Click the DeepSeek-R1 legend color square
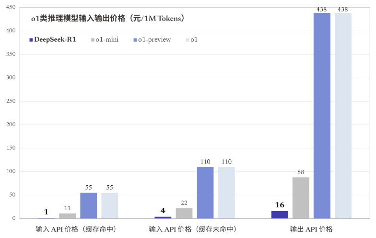376x238 pixels. 31,40
